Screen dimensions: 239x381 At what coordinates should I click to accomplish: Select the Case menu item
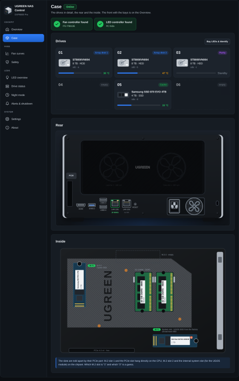[23, 38]
